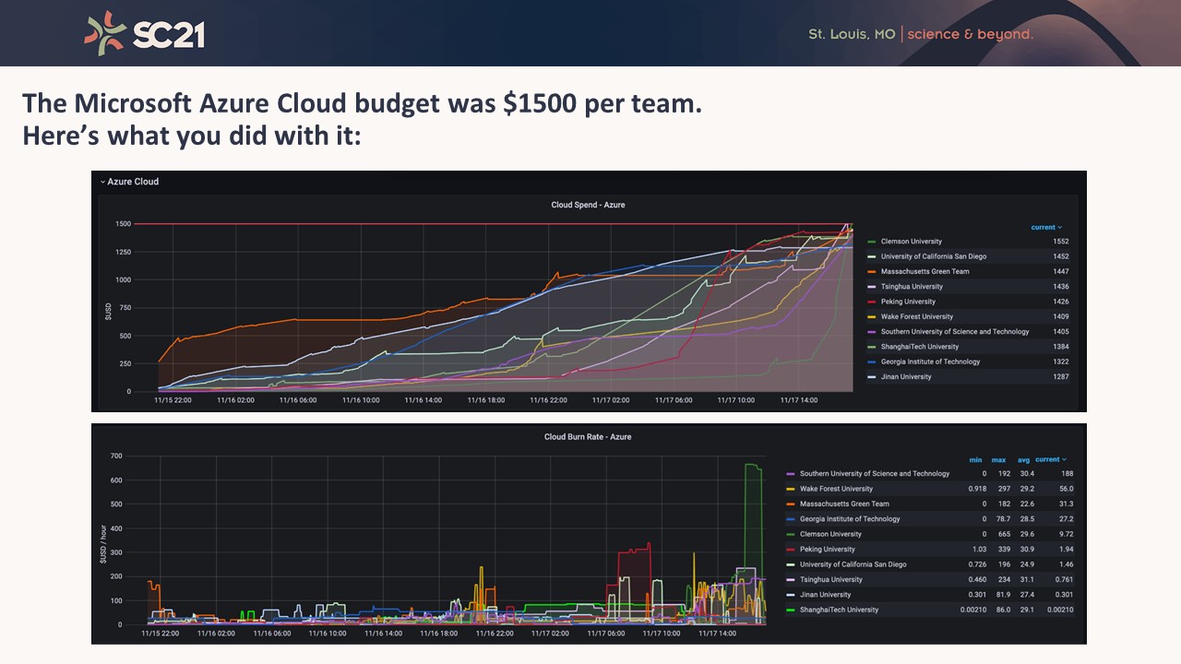The height and width of the screenshot is (664, 1181).
Task: Click ShanghaiTech's value 1384
Action: click(x=1061, y=347)
